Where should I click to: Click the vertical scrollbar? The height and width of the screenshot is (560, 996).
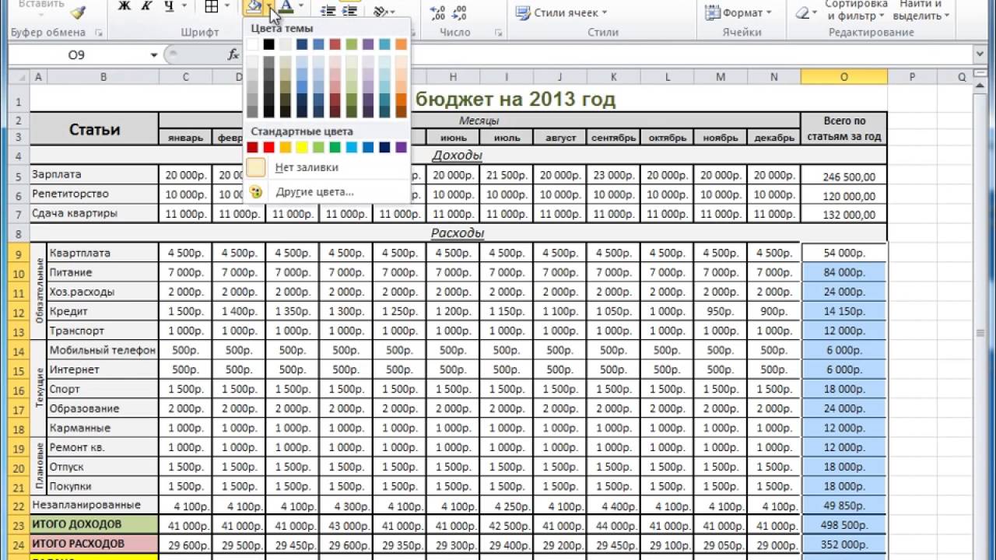[x=979, y=327]
